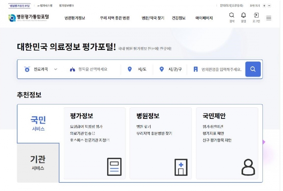This screenshot has height=191, width=283.
Task: Switch to the 기관 서비스 tab
Action: click(38, 163)
